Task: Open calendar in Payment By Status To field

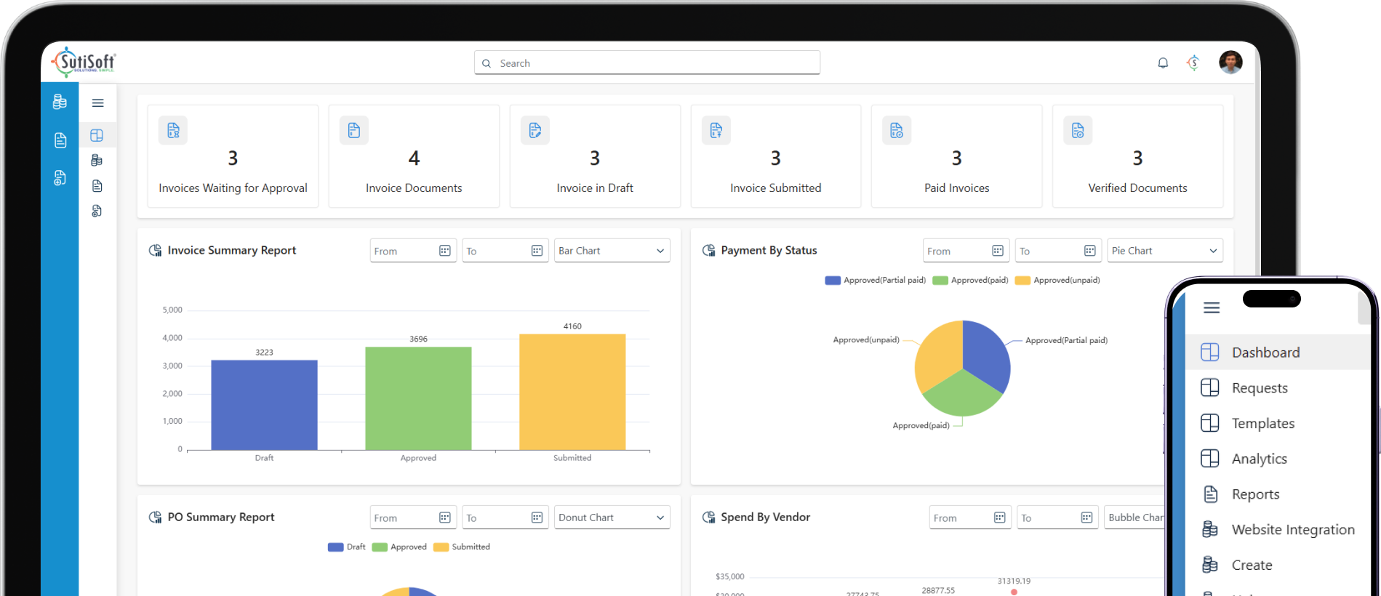Action: [1089, 251]
